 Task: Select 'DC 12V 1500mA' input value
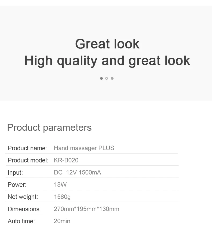click(x=77, y=172)
